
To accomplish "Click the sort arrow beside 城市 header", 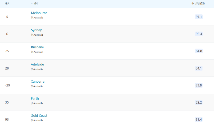I will (x=32, y=4).
